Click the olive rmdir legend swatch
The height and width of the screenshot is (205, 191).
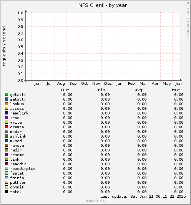coord(7,150)
